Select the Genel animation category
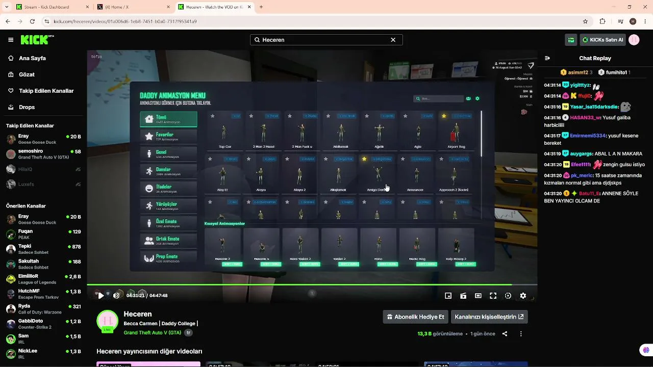653x367 pixels. (168, 153)
